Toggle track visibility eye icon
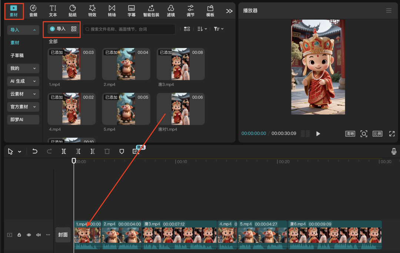The height and width of the screenshot is (253, 400). [x=29, y=235]
